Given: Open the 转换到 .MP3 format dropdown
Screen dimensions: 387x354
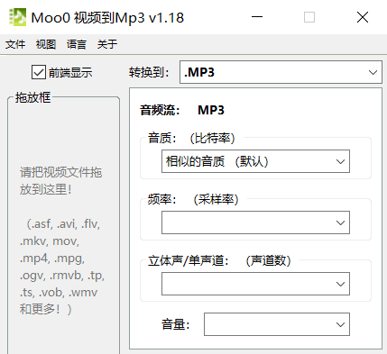Looking at the screenshot, I should 281,72.
